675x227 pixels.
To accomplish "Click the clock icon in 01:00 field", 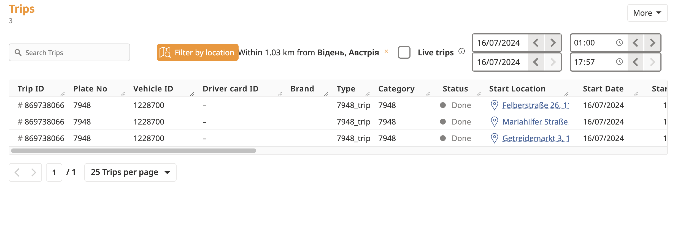I will point(619,43).
